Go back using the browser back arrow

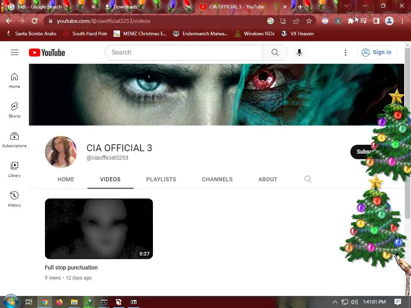(9, 21)
